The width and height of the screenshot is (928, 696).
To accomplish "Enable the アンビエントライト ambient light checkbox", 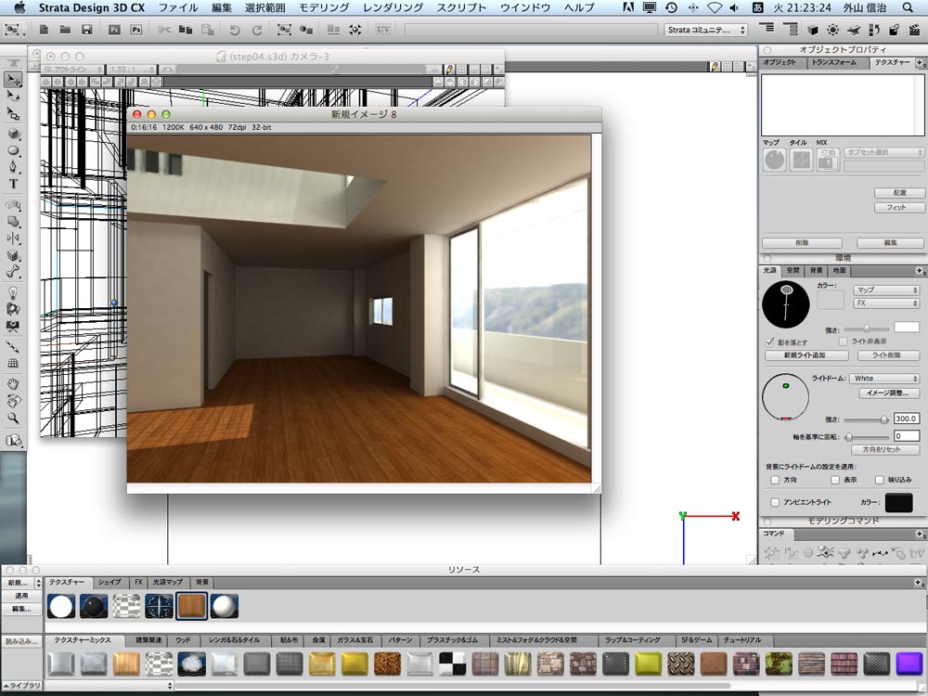I will tap(775, 502).
